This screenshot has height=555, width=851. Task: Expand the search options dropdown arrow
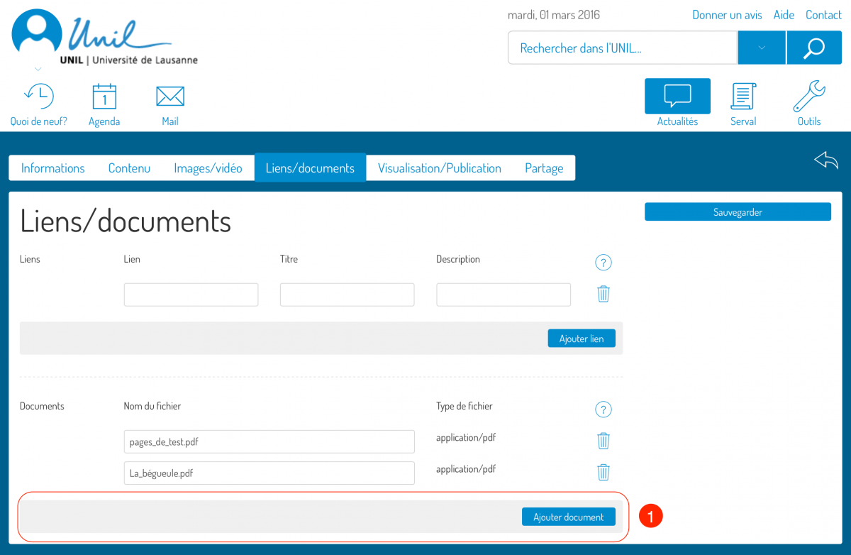[762, 48]
